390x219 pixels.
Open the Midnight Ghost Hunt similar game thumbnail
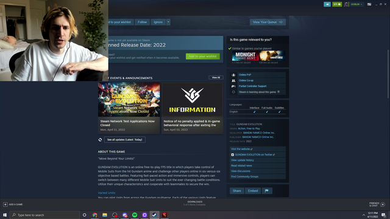pos(245,56)
